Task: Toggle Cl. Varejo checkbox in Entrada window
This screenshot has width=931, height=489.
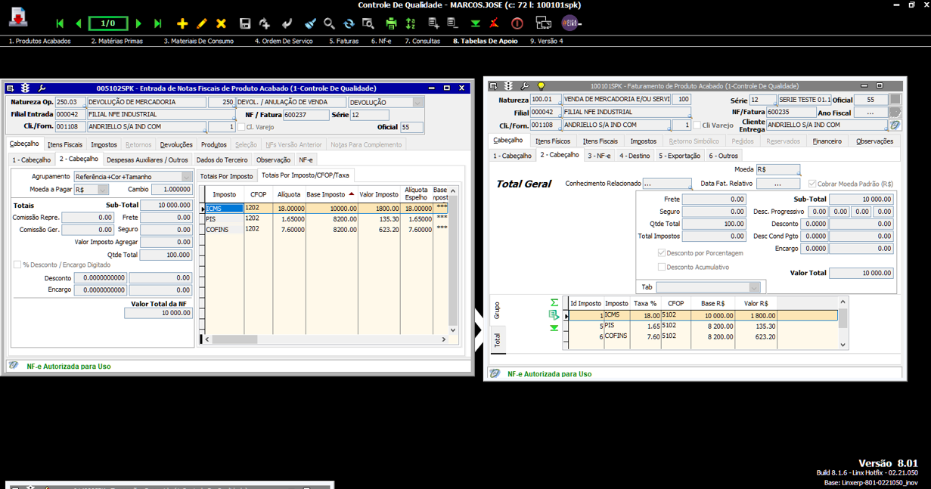Action: (241, 127)
